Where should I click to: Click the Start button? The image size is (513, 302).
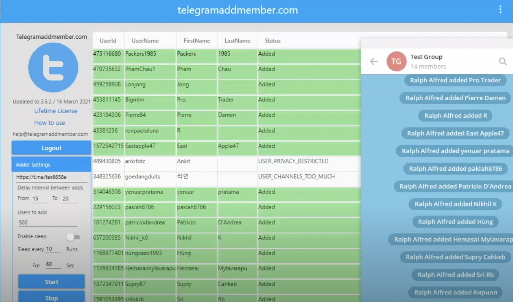(51, 282)
